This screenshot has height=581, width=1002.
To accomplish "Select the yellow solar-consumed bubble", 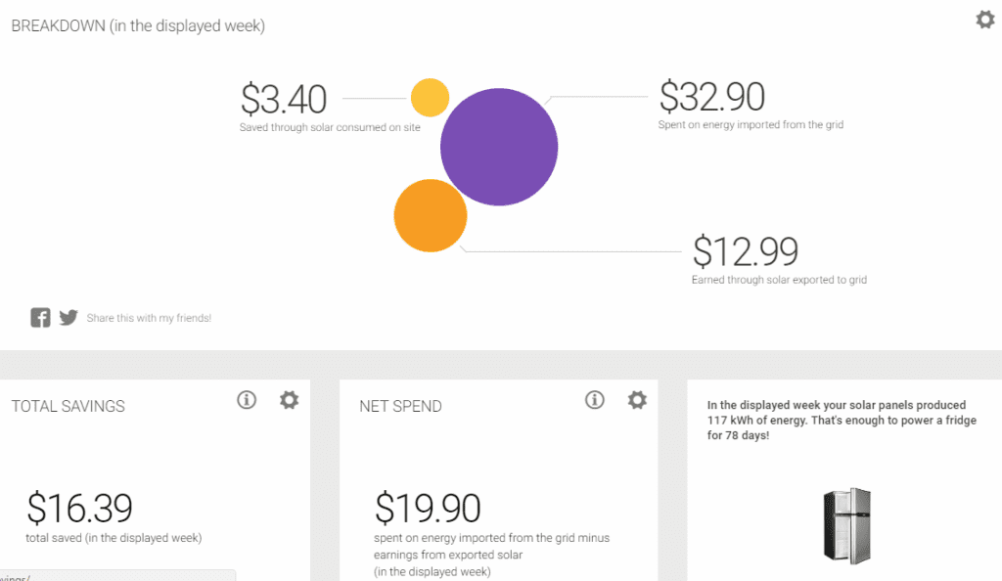I will click(430, 98).
